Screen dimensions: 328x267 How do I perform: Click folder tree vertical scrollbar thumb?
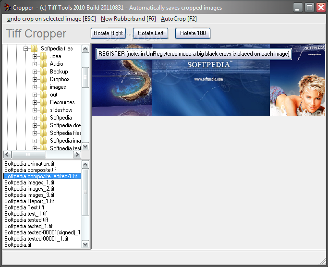pyautogui.click(x=85, y=77)
